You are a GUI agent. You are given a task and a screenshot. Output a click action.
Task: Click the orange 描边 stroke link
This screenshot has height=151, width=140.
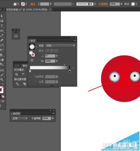coord(33,4)
